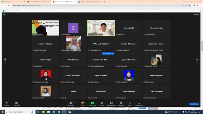The width and height of the screenshot is (203, 114).
Task: Open Mail app from the taskbar
Action: (54, 112)
